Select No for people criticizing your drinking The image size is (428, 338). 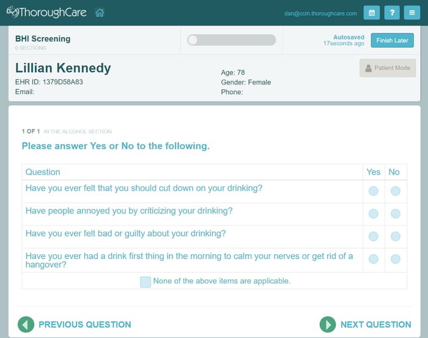click(395, 214)
